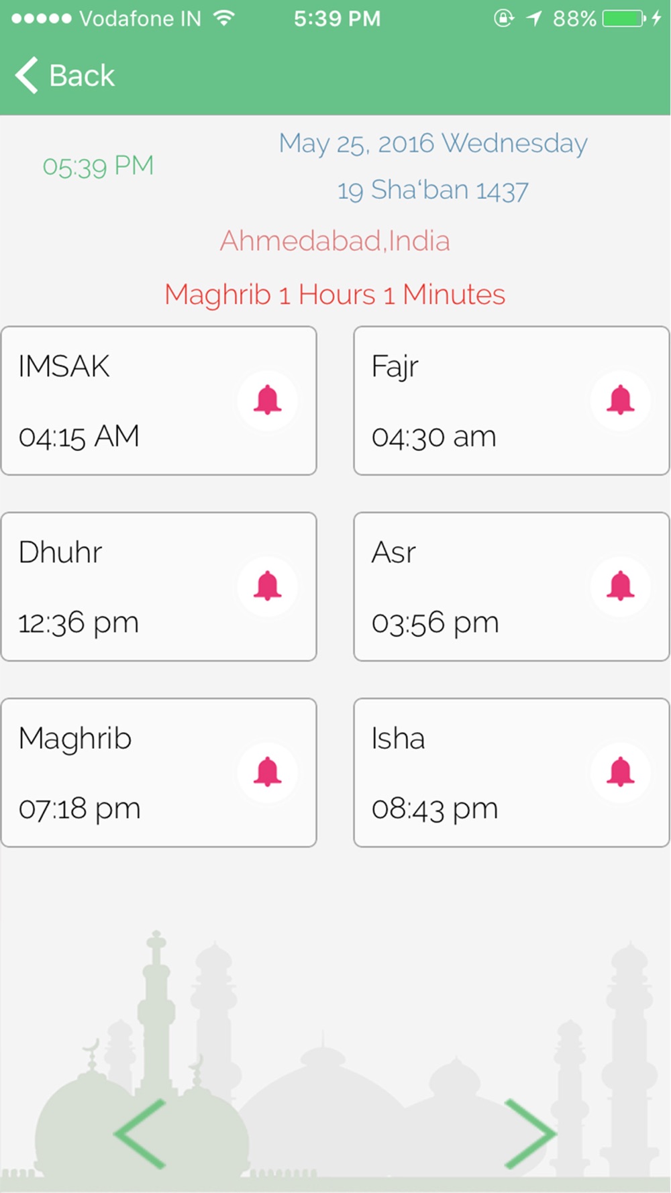This screenshot has height=1193, width=671.
Task: Open the Dhuhr 12:36 pm card
Action: pos(121,586)
